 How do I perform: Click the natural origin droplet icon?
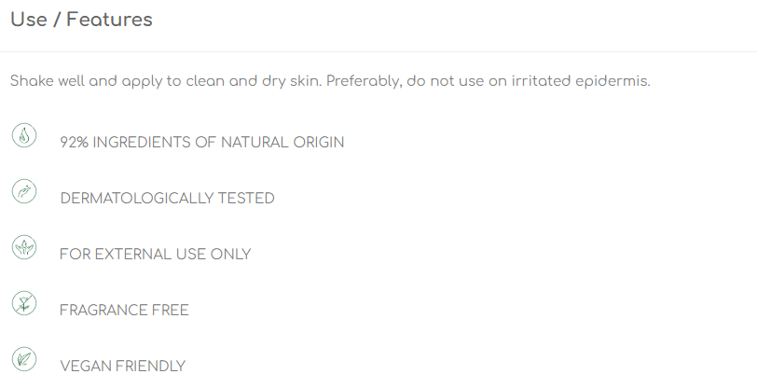[24, 135]
